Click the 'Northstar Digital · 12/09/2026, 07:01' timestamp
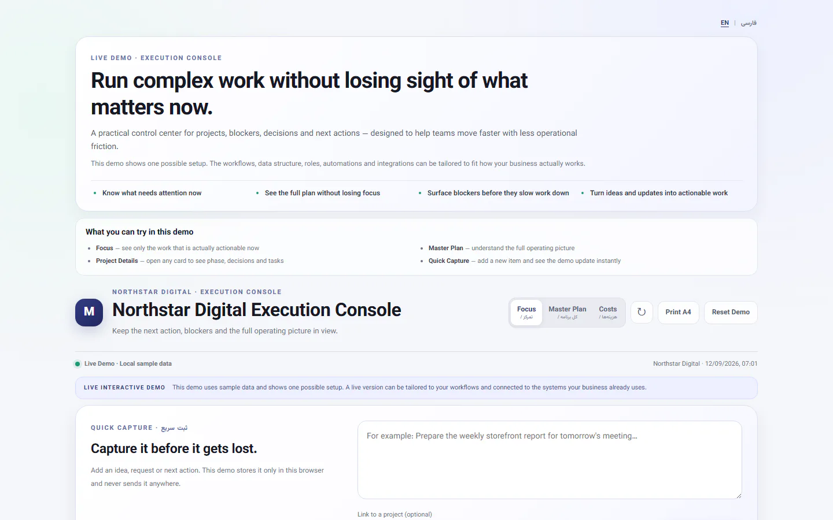The width and height of the screenshot is (833, 520). 705,364
